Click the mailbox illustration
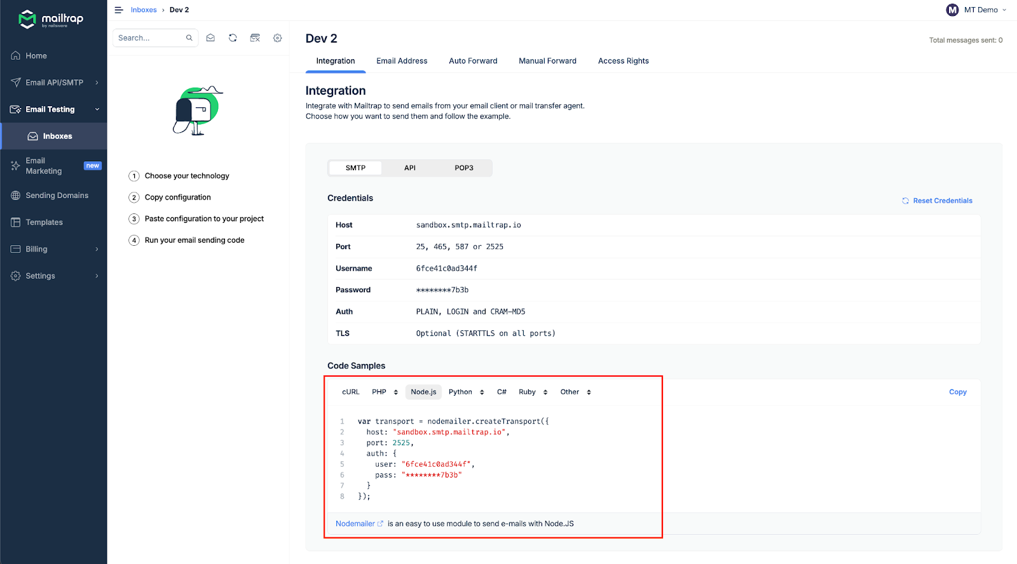This screenshot has width=1017, height=564. coord(198,111)
